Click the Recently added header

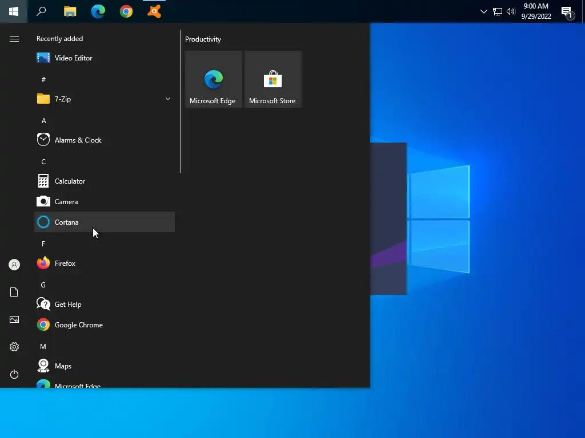coord(59,39)
